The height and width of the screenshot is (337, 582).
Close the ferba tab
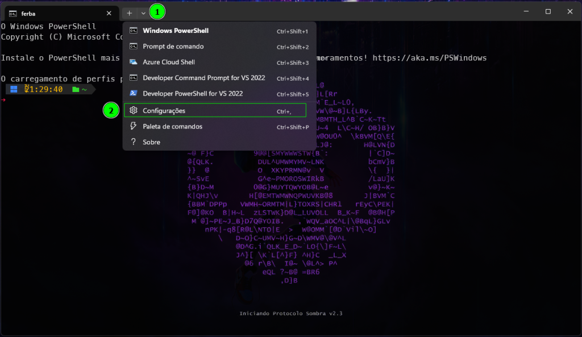click(109, 13)
